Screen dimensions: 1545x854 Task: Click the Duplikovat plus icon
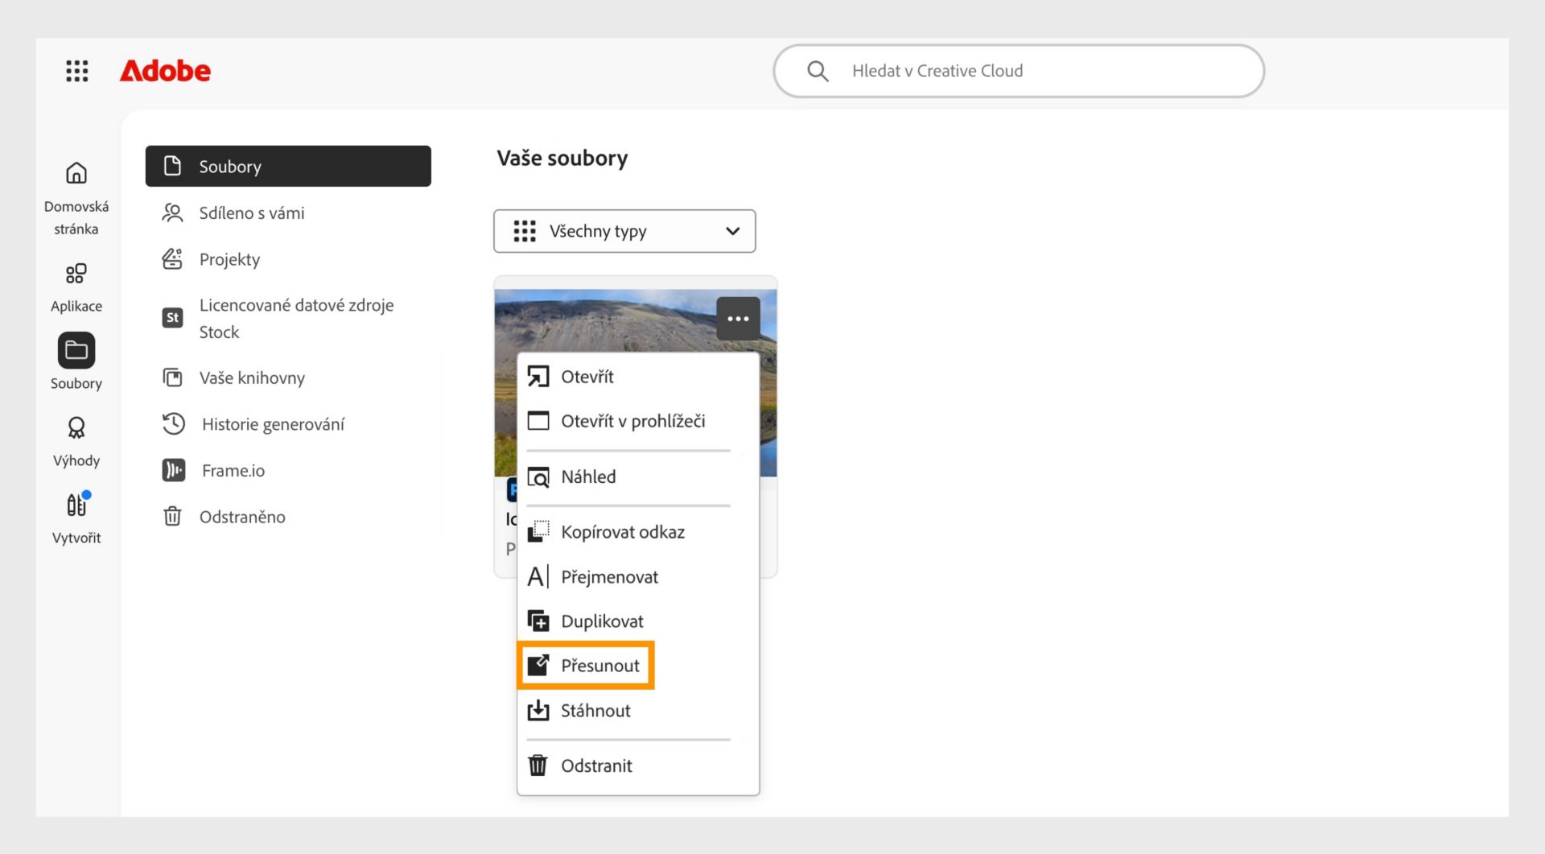coord(538,621)
